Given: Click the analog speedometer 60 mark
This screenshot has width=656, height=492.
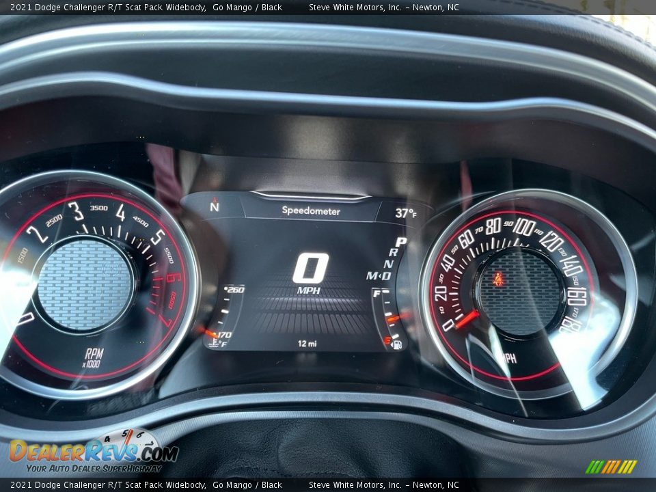Looking at the screenshot, I should click(x=465, y=240).
